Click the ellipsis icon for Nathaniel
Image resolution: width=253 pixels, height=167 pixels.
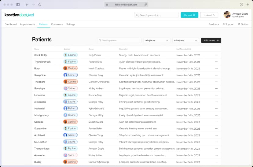point(216,109)
